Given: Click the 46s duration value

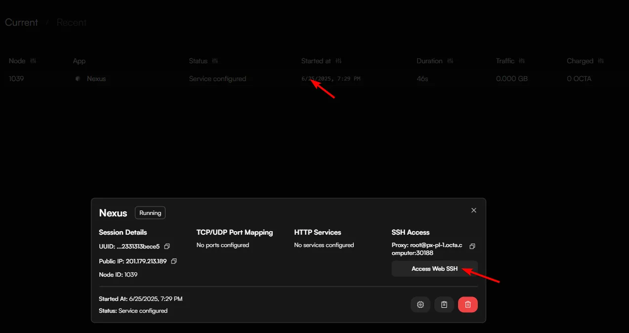Looking at the screenshot, I should 423,79.
